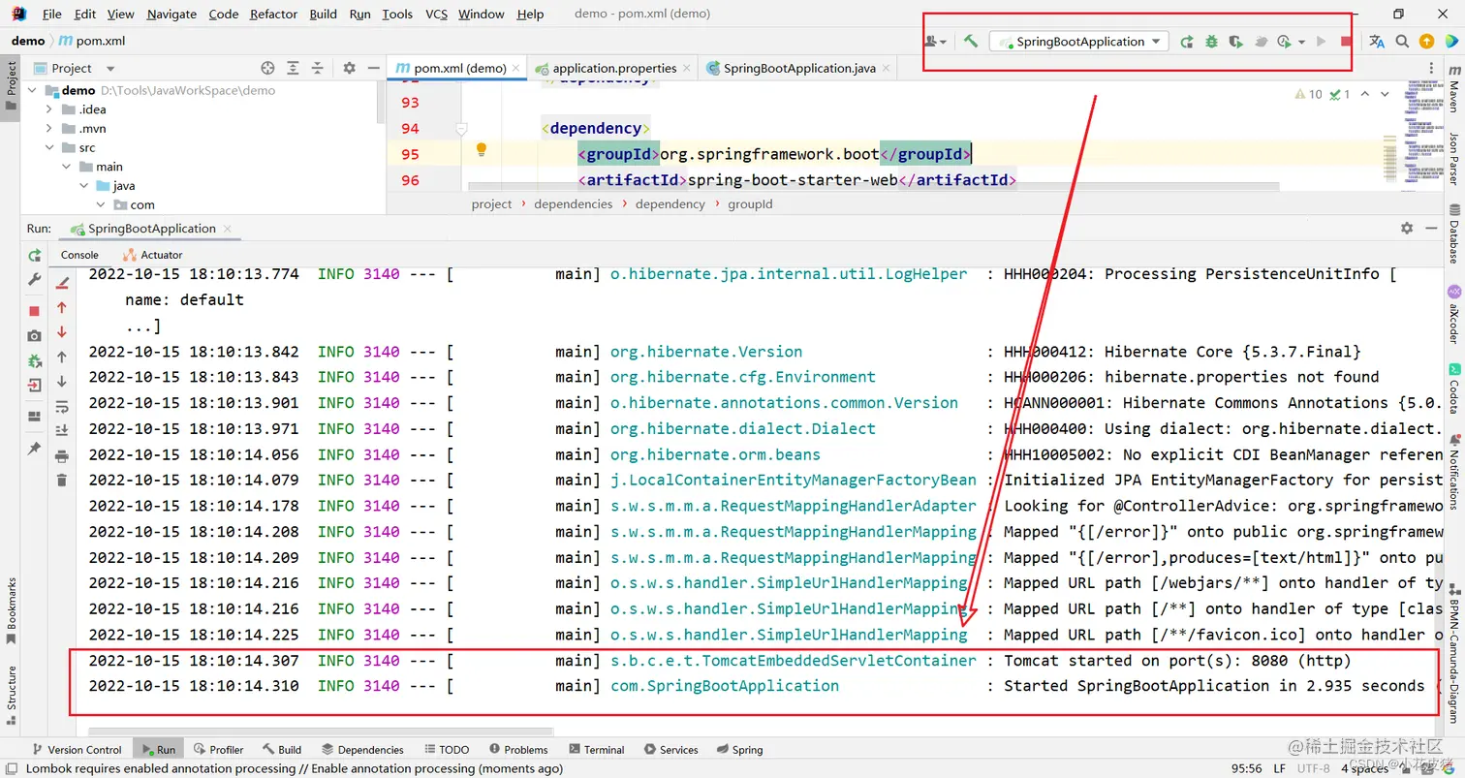Collapse the main folder in tree

pos(67,167)
